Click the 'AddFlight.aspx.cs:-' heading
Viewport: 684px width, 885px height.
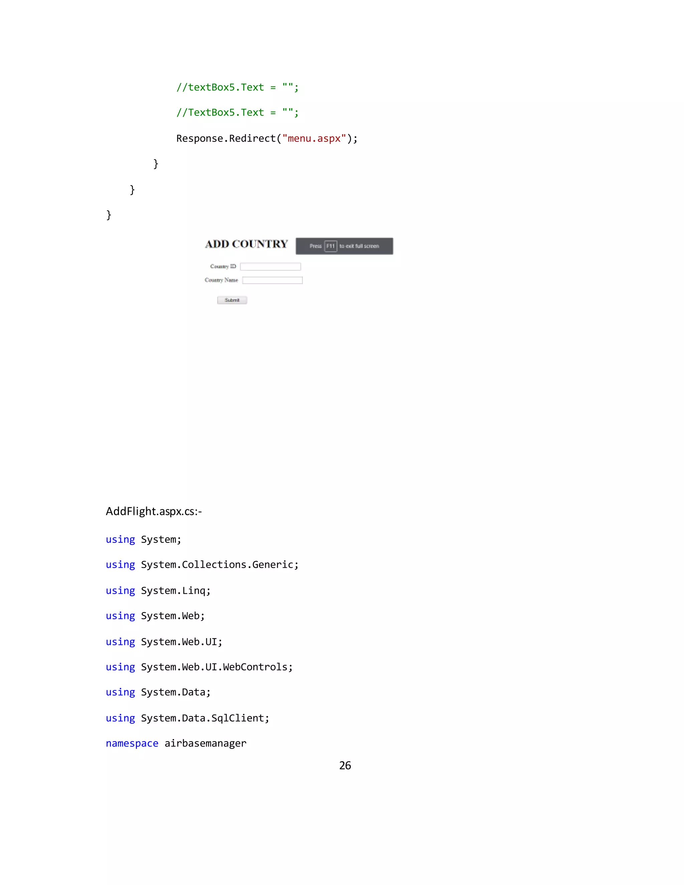[154, 511]
